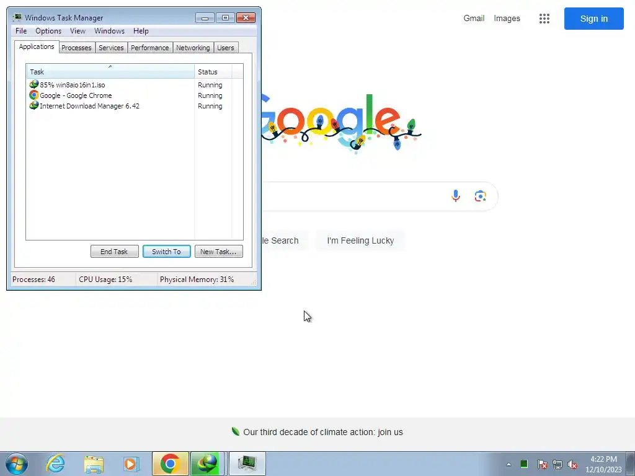This screenshot has width=635, height=476.
Task: Click the Chrome icon in the task list
Action: coord(34,95)
